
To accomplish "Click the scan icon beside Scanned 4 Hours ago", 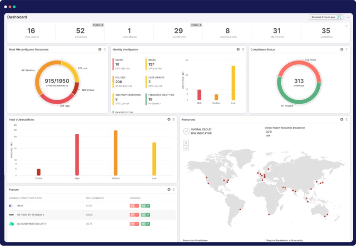I will point(339,17).
